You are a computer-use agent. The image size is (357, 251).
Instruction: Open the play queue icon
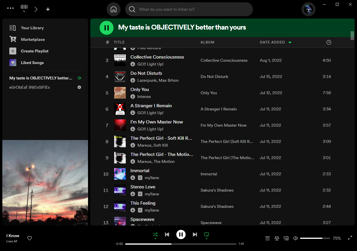pos(268,238)
